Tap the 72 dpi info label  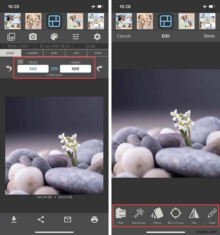[x=90, y=46]
